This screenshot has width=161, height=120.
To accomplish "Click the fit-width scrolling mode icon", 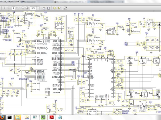I will point(44,8).
